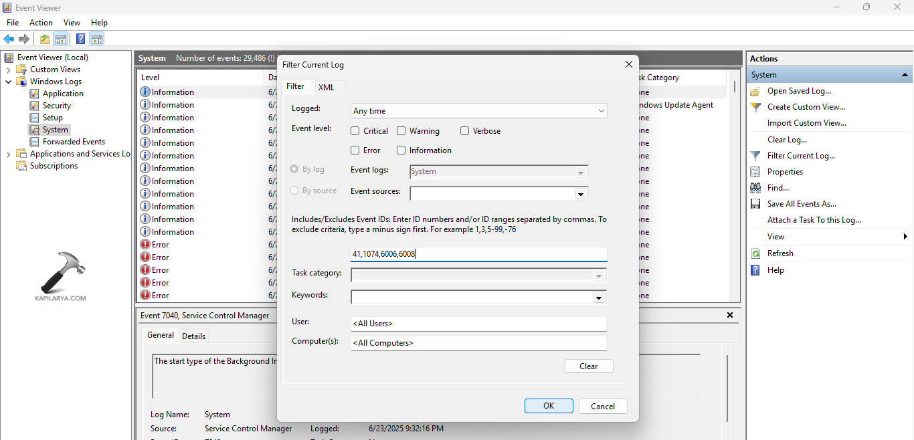The height and width of the screenshot is (440, 914).
Task: Select the Create Custom View filter icon
Action: (x=755, y=106)
